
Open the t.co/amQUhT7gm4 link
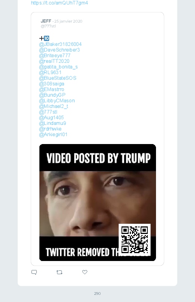pyautogui.click(x=59, y=3)
